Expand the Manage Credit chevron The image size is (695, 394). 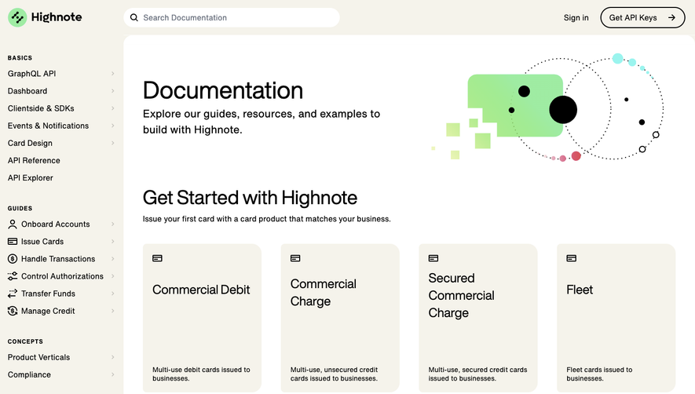click(112, 311)
